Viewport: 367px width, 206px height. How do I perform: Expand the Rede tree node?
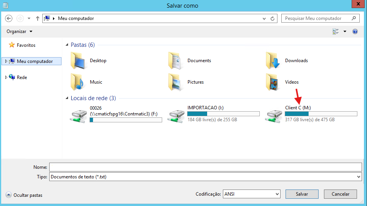click(x=6, y=77)
